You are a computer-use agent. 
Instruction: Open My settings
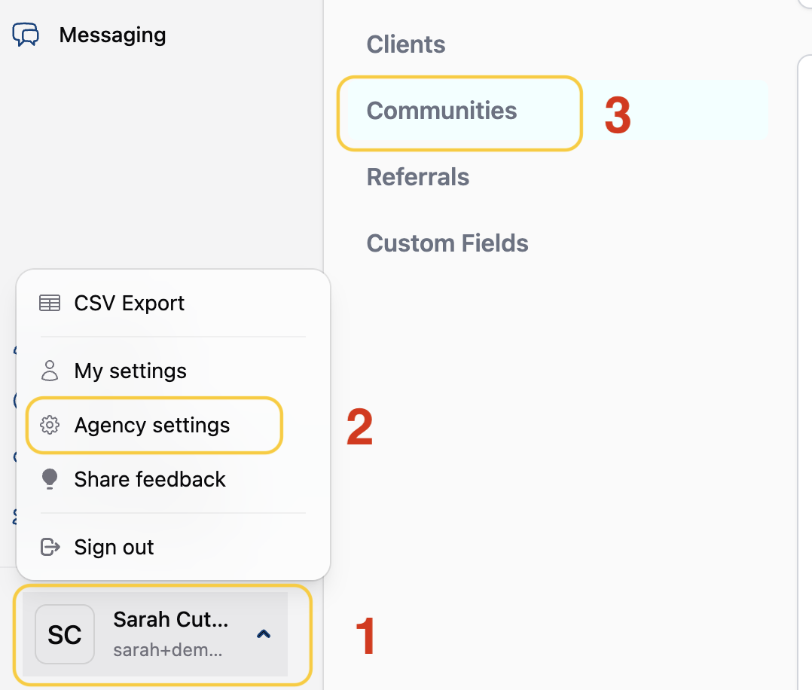pyautogui.click(x=130, y=371)
